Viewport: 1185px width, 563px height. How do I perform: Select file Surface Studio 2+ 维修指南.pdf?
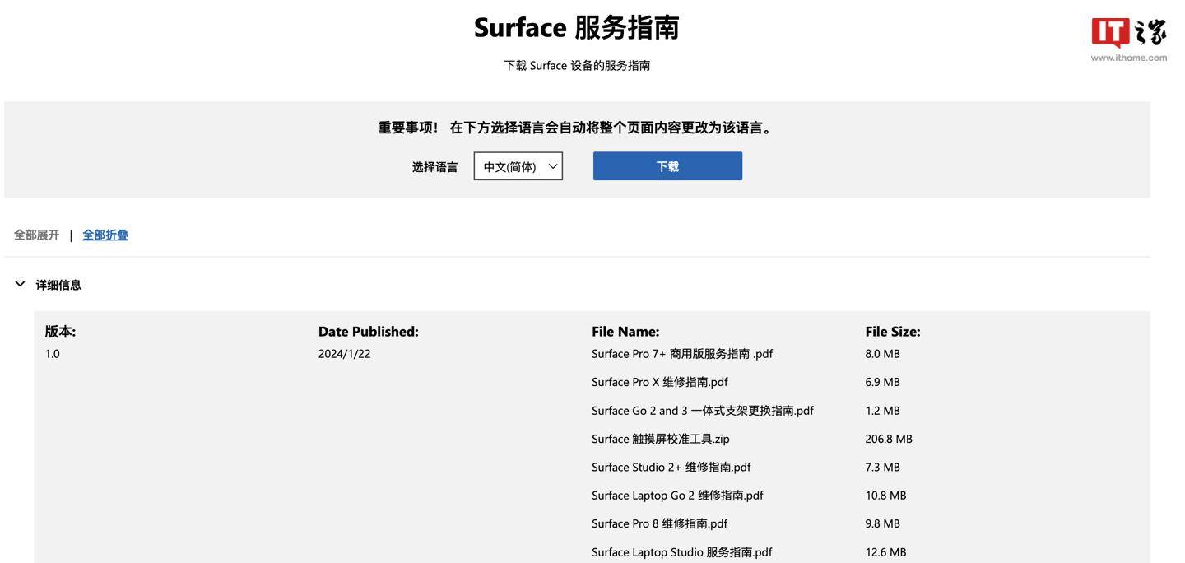coord(671,467)
